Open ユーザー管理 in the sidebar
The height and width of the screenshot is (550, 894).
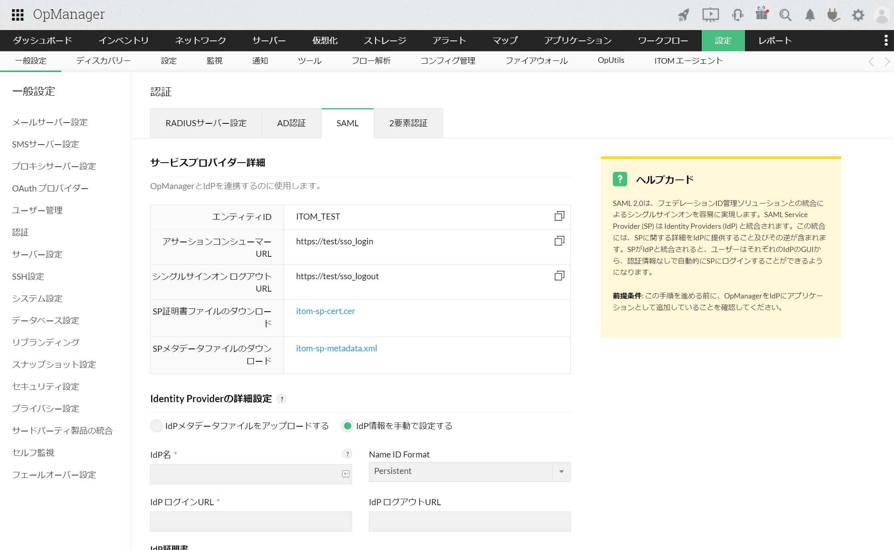click(37, 210)
